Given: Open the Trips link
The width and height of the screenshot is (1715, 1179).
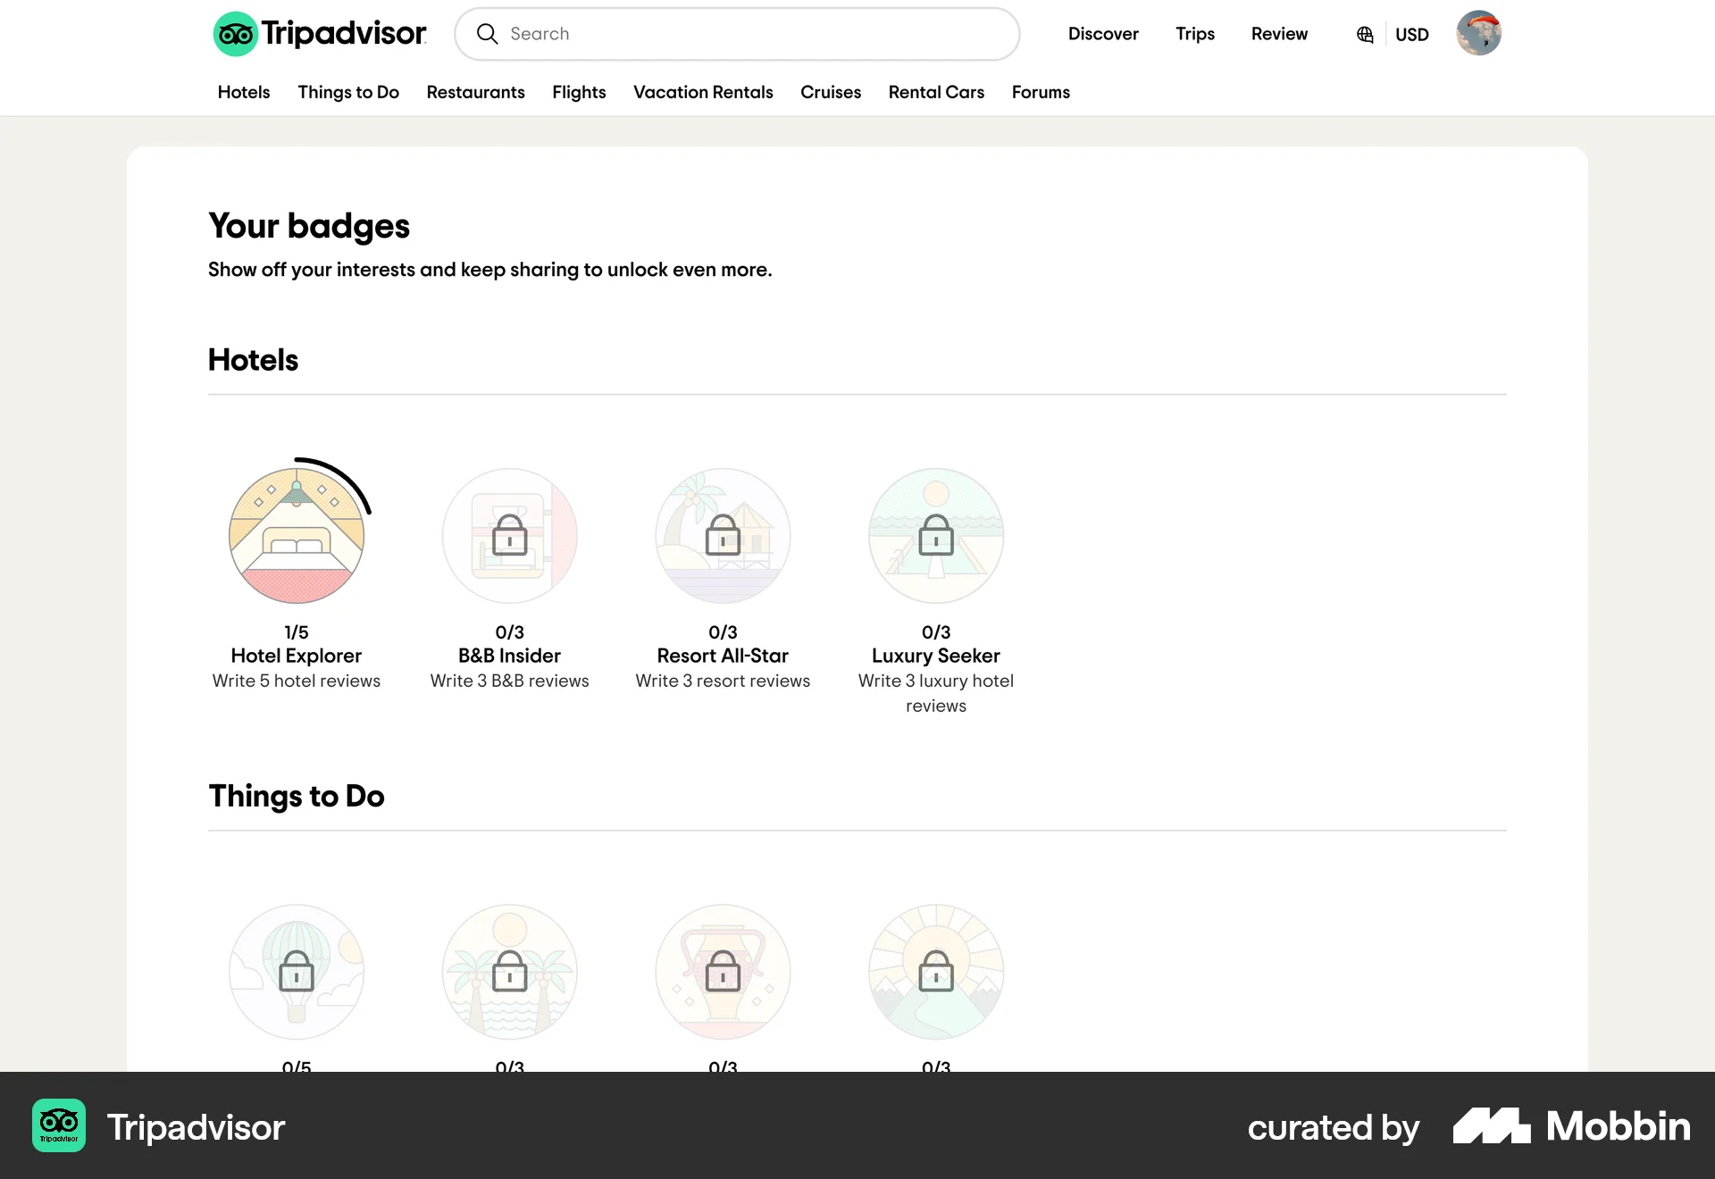Looking at the screenshot, I should tap(1194, 34).
